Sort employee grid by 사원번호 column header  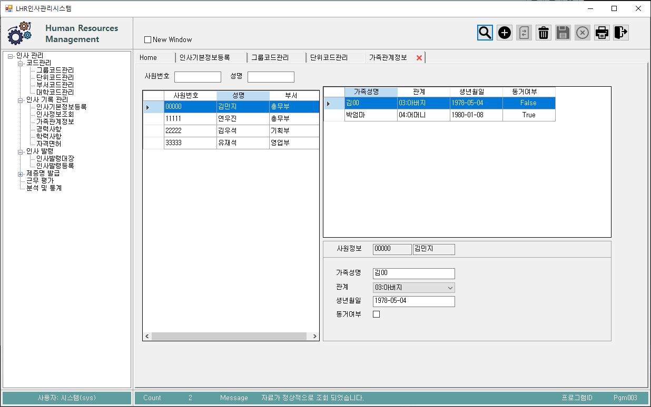click(190, 96)
